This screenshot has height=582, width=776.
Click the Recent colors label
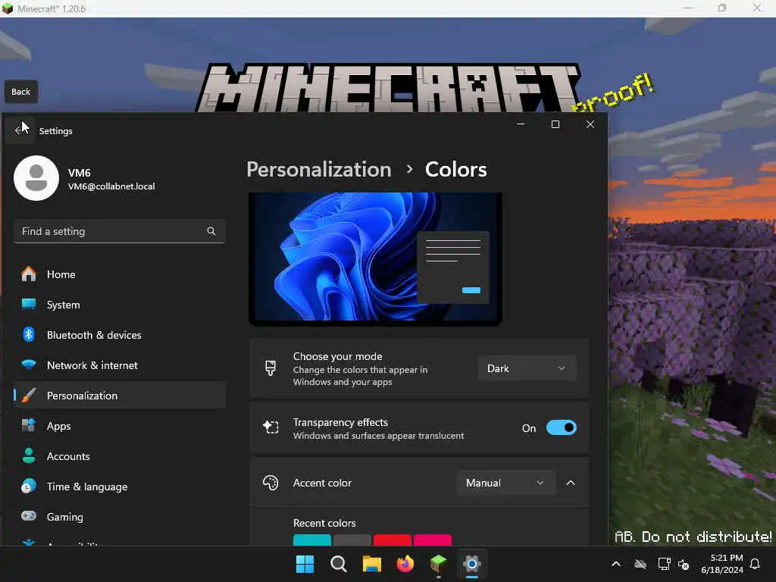324,523
